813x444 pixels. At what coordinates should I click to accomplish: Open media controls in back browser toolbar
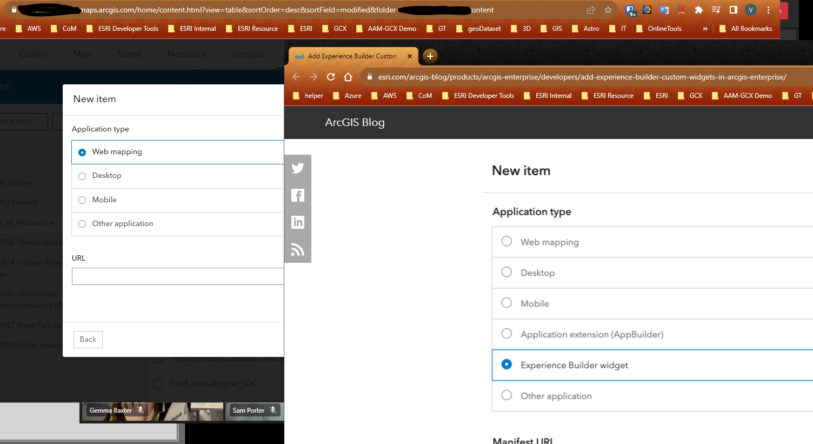point(716,10)
